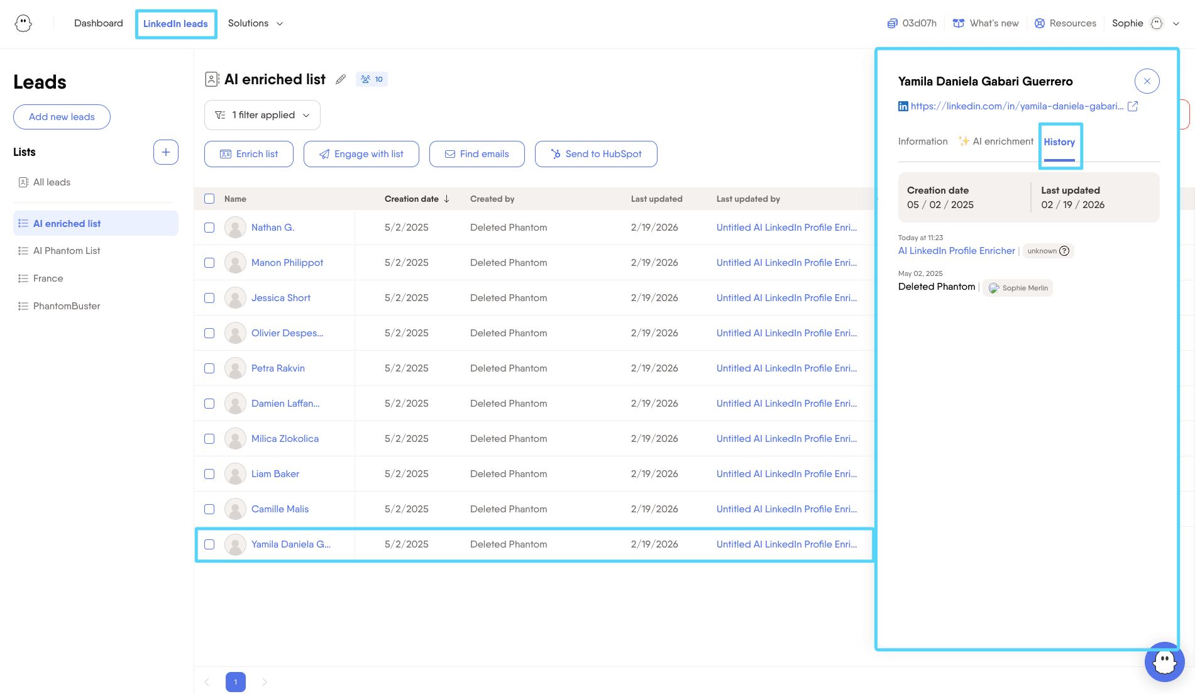Click the Find emails button
Screen dimensions: 1195x694
pos(477,154)
